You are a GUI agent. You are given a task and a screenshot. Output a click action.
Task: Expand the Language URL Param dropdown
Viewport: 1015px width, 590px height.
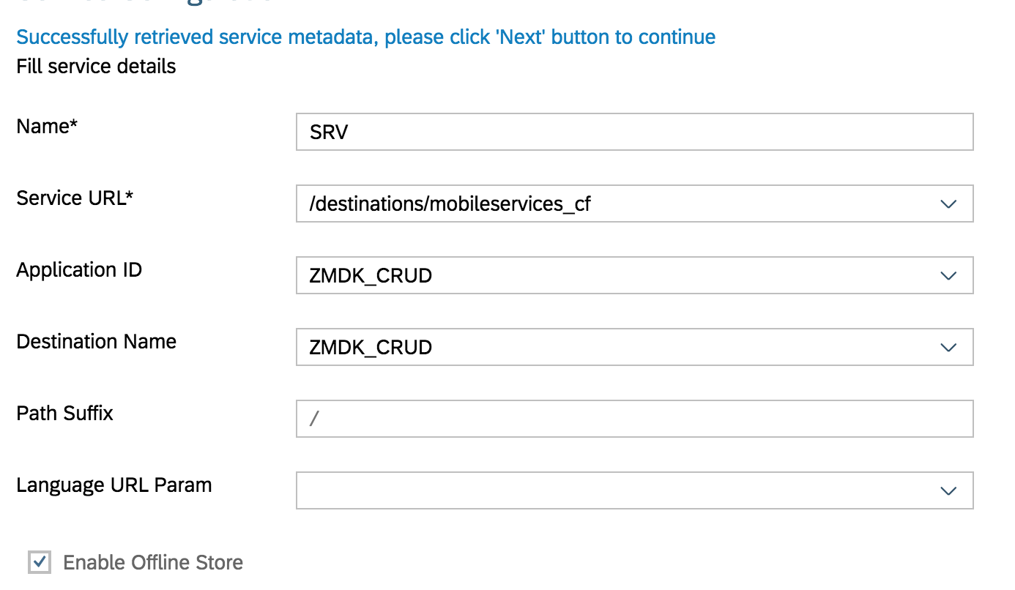[x=948, y=490]
